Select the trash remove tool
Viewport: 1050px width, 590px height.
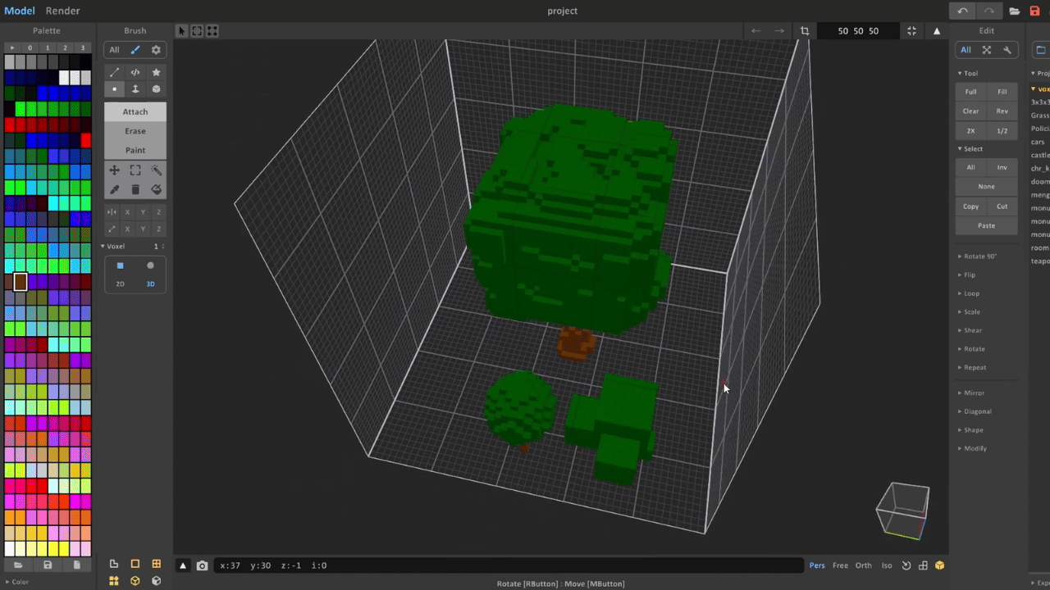point(135,189)
